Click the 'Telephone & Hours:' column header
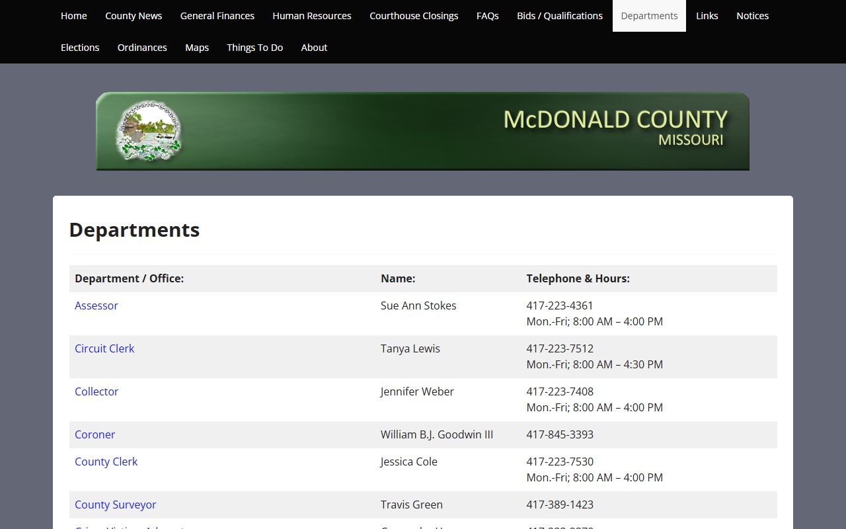Image resolution: width=846 pixels, height=529 pixels. pyautogui.click(x=578, y=278)
